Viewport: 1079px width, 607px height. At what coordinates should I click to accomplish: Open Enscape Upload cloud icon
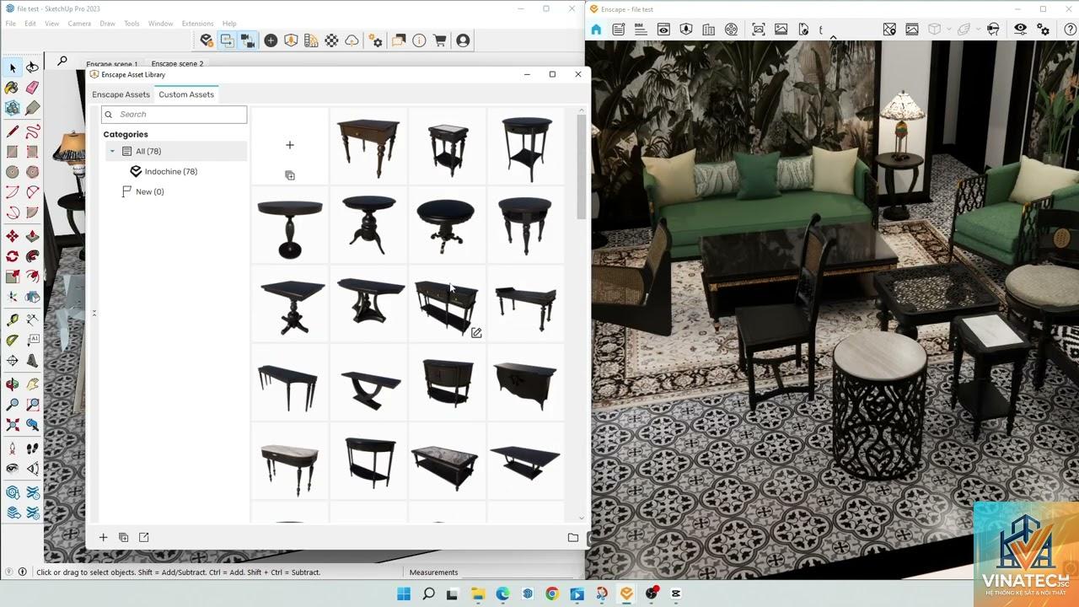pos(352,40)
